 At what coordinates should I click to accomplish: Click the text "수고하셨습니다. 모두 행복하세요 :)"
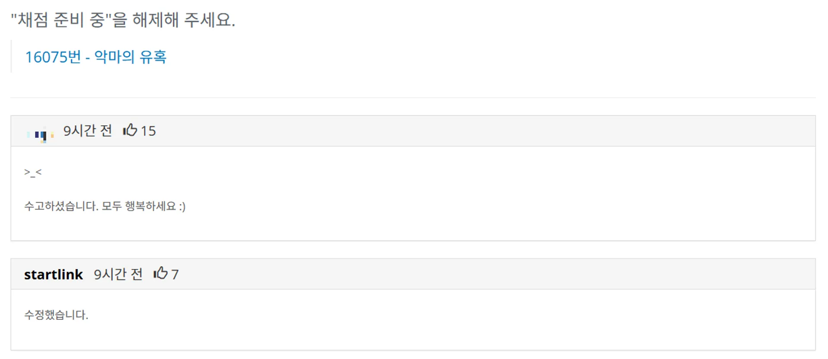105,206
